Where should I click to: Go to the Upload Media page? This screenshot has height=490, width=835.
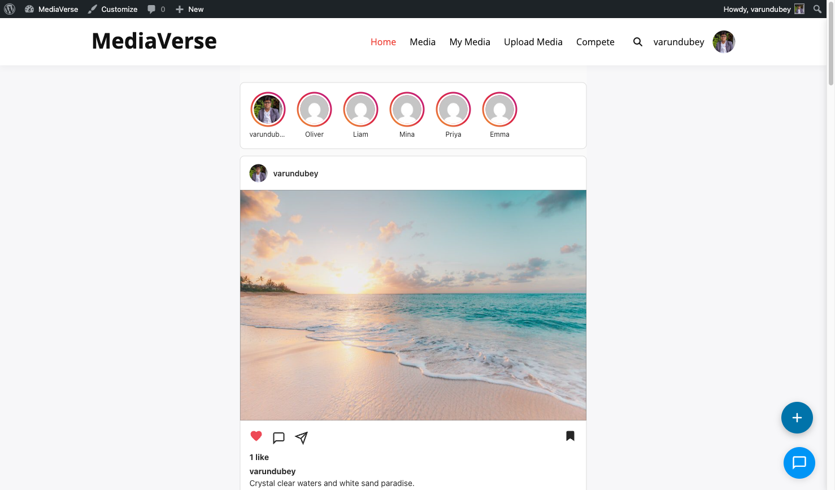coord(533,42)
